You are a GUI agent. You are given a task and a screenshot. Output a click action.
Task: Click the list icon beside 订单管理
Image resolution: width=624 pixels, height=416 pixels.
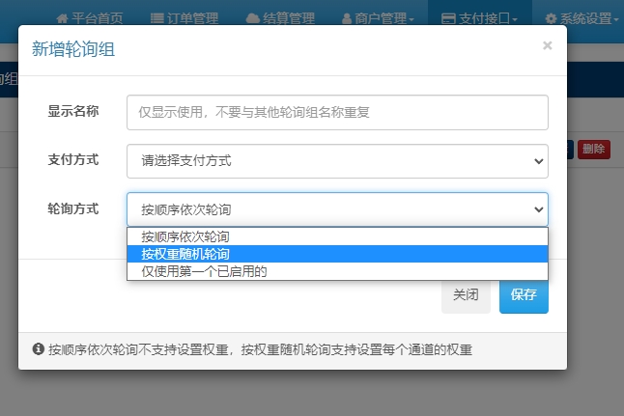157,18
